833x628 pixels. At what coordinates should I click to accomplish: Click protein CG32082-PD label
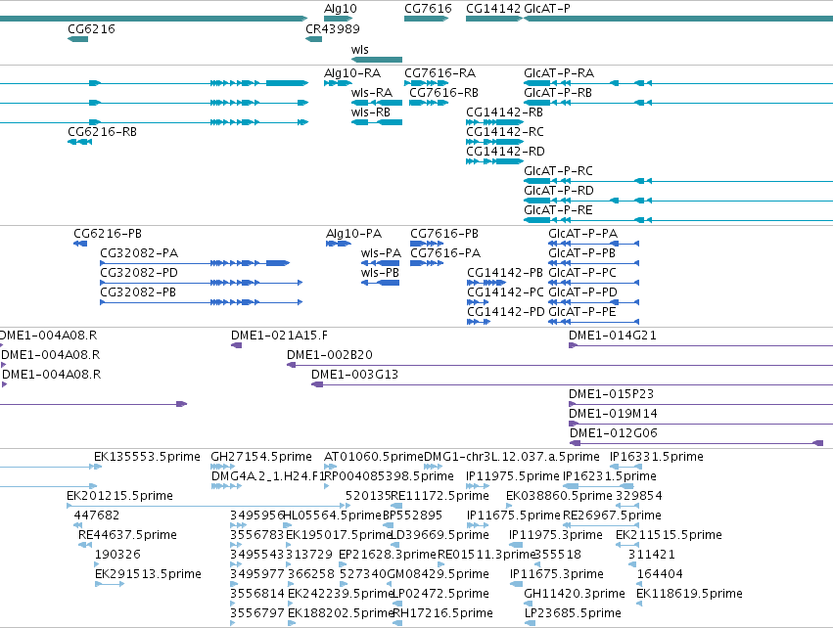(139, 273)
